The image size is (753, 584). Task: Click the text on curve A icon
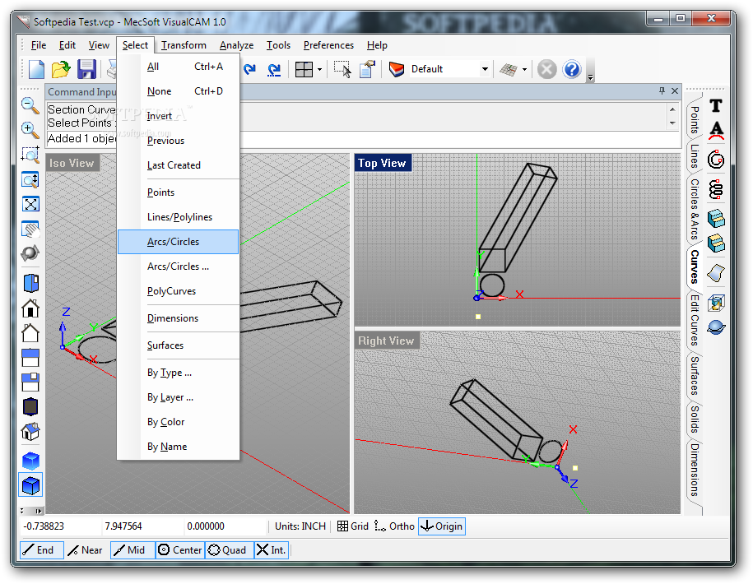point(716,131)
